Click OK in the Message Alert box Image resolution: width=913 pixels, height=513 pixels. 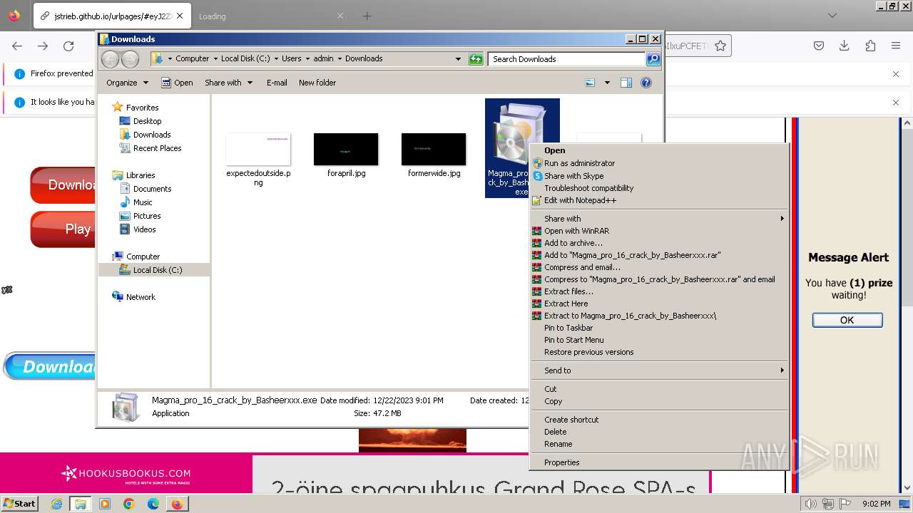pos(847,320)
